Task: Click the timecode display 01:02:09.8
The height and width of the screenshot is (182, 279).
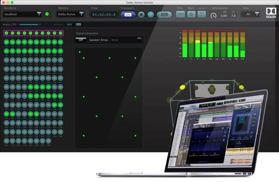Action: 104,15
